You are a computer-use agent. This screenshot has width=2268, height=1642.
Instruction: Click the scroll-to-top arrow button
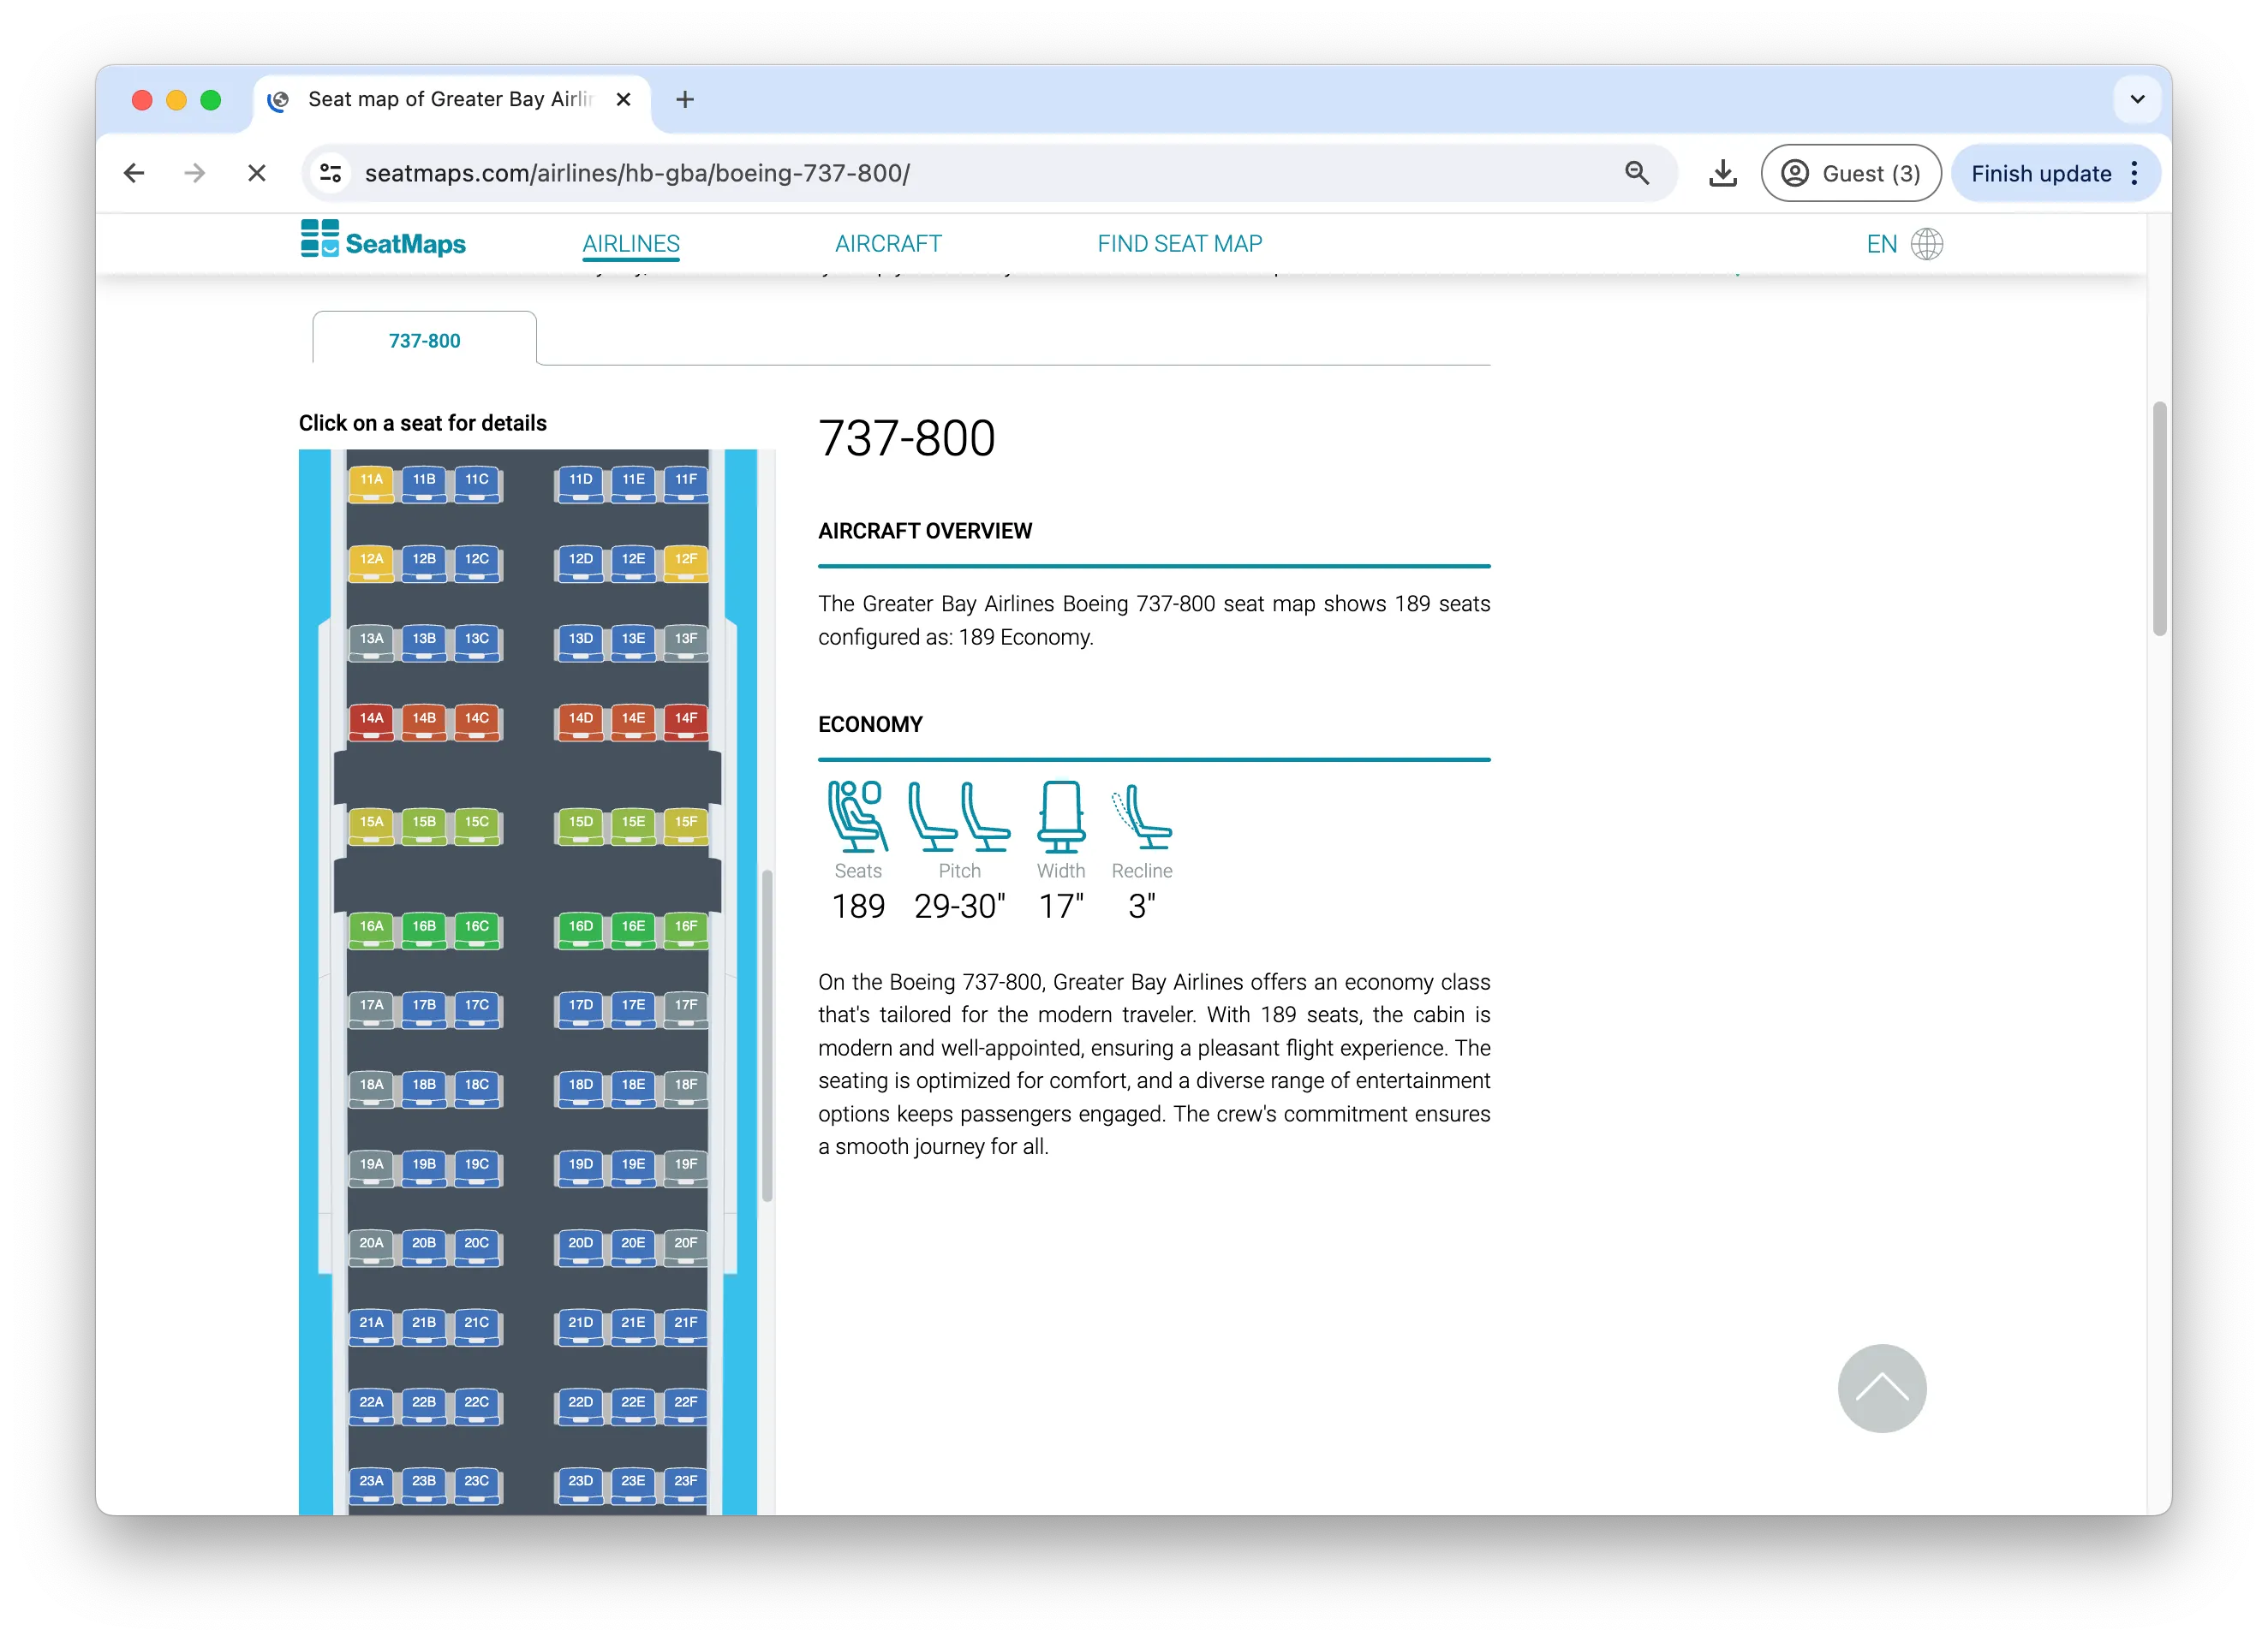click(1881, 1387)
